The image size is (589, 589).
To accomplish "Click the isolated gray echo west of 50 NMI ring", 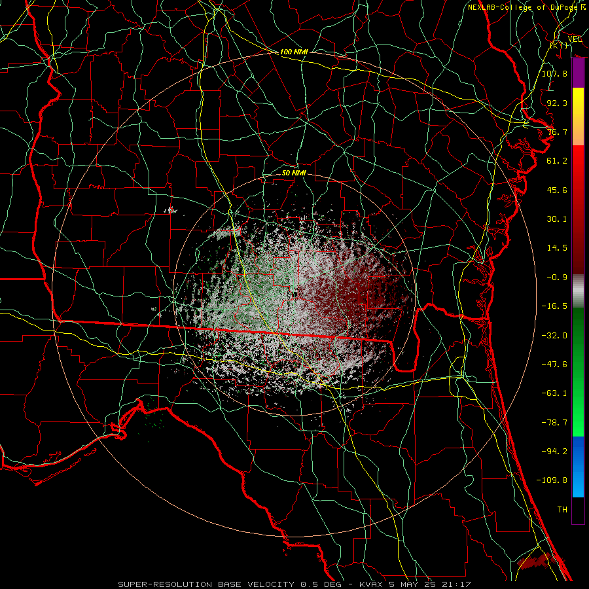I will pyautogui.click(x=171, y=210).
